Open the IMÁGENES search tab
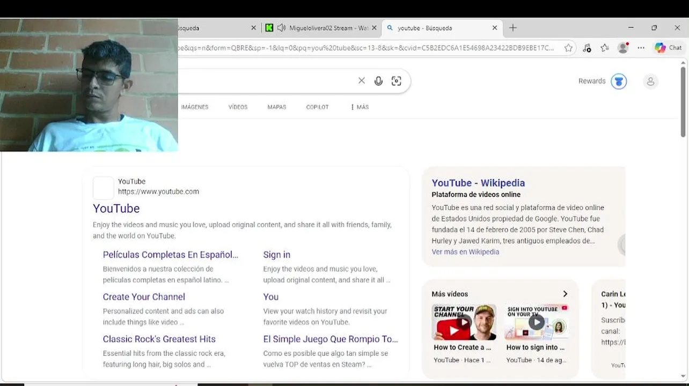This screenshot has width=689, height=386. [195, 107]
